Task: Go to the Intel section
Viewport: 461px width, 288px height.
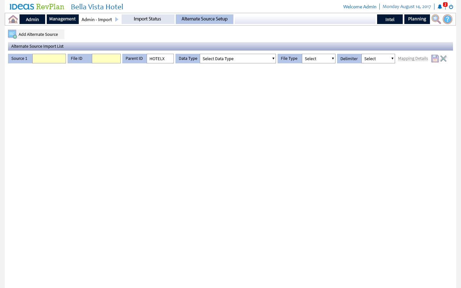Action: (390, 20)
